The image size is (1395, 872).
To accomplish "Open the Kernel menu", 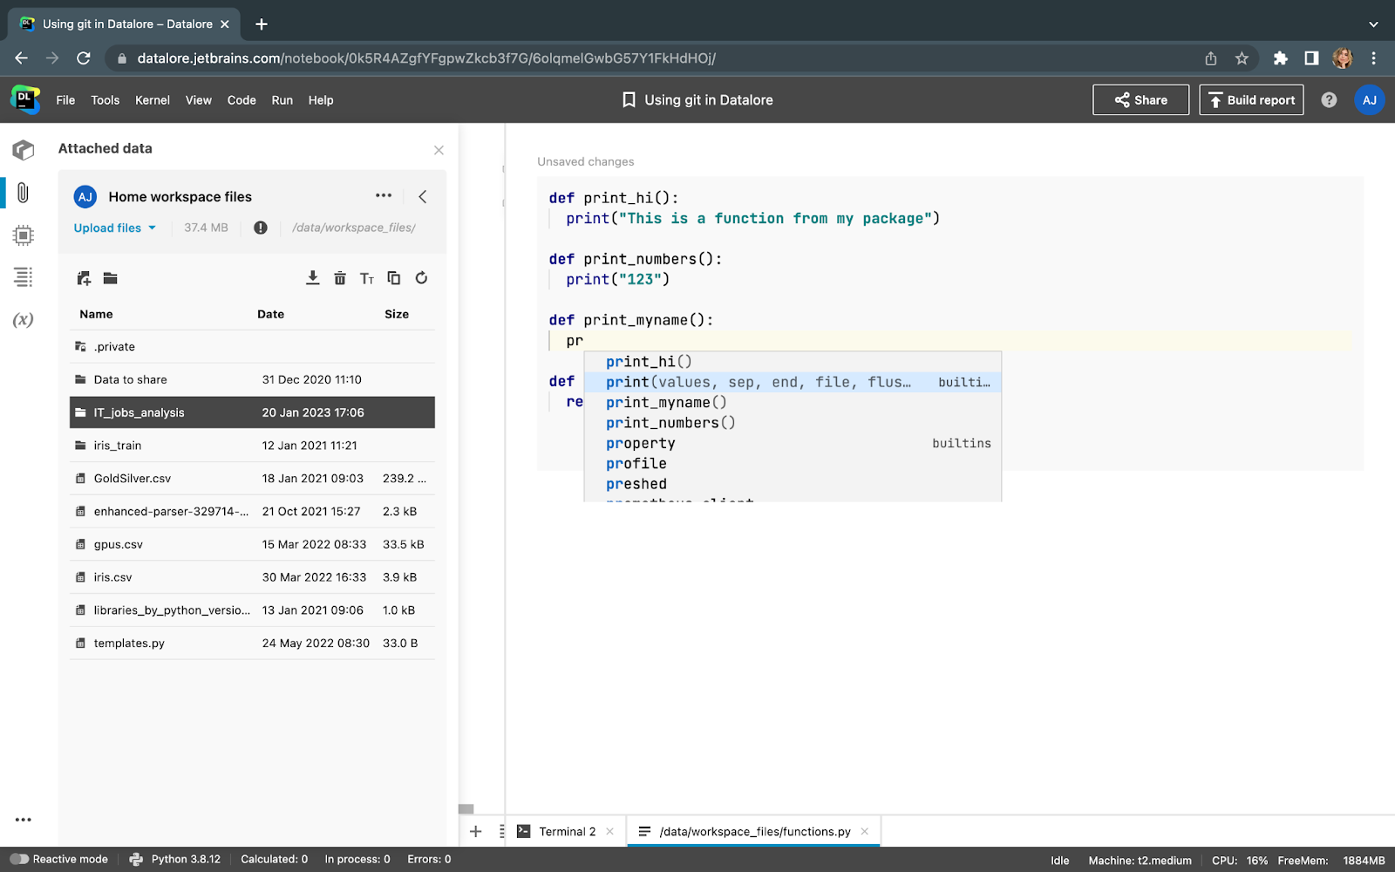I will [153, 100].
